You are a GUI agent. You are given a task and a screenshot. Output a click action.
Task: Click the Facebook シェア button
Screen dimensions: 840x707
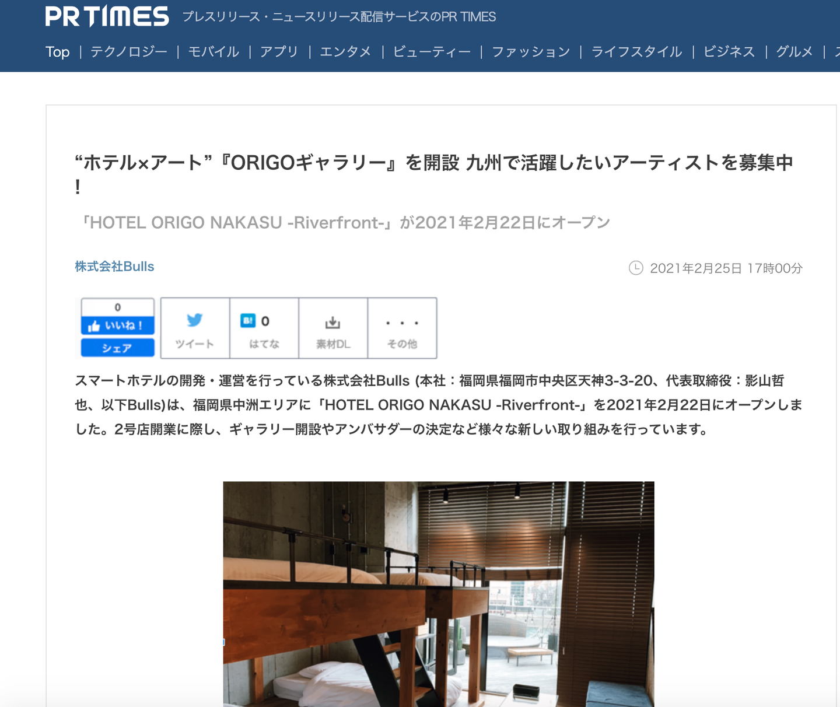[117, 348]
